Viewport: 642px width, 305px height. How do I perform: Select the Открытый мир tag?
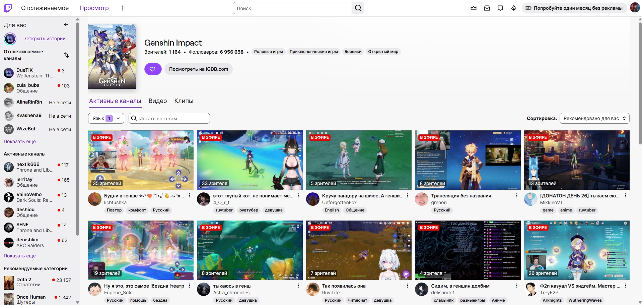point(383,52)
